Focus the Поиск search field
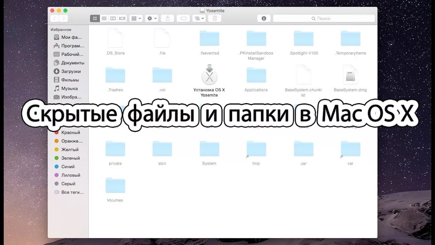The height and width of the screenshot is (245, 435). point(324,18)
